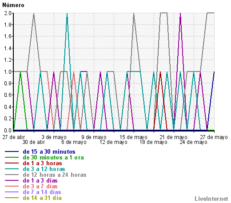Click the green legend line swatch

tap(12, 157)
